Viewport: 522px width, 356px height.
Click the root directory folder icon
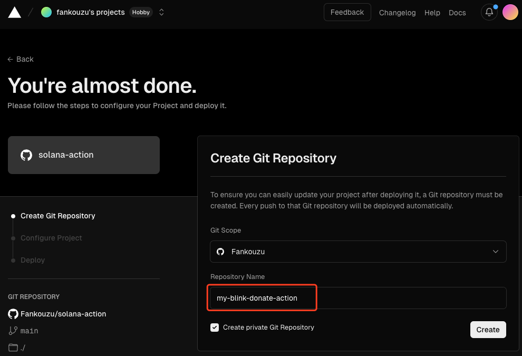13,348
